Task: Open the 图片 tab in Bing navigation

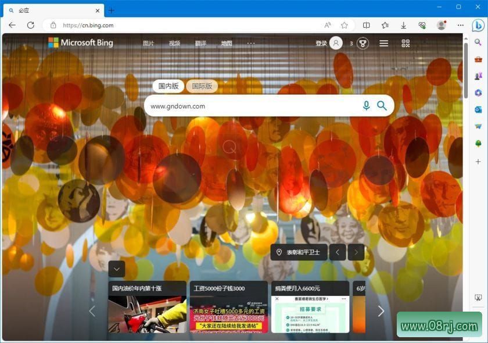Action: [149, 43]
